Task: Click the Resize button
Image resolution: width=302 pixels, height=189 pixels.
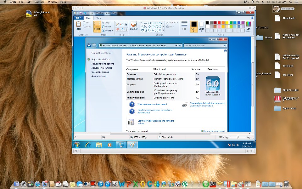Action: pos(106,27)
